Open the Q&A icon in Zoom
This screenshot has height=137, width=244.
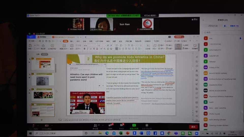pyautogui.click(x=110, y=126)
